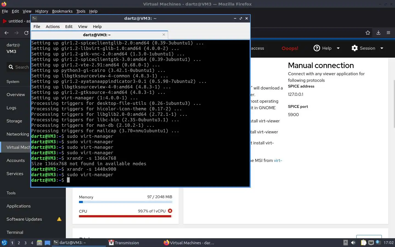Switch to the untitled Firefox tab
Image resolution: width=395 pixels, height=247 pixels.
click(16, 21)
